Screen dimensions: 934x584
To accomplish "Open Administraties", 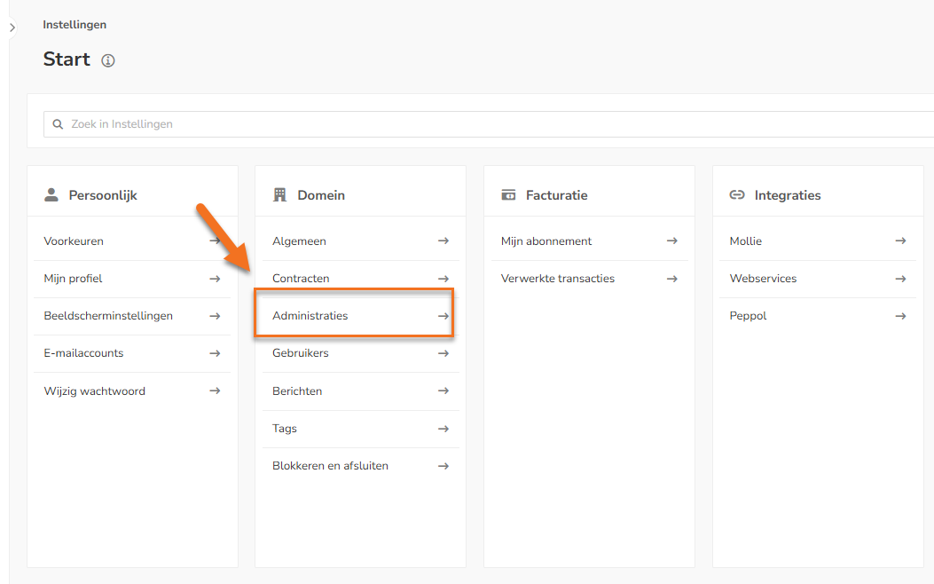I will pyautogui.click(x=360, y=316).
